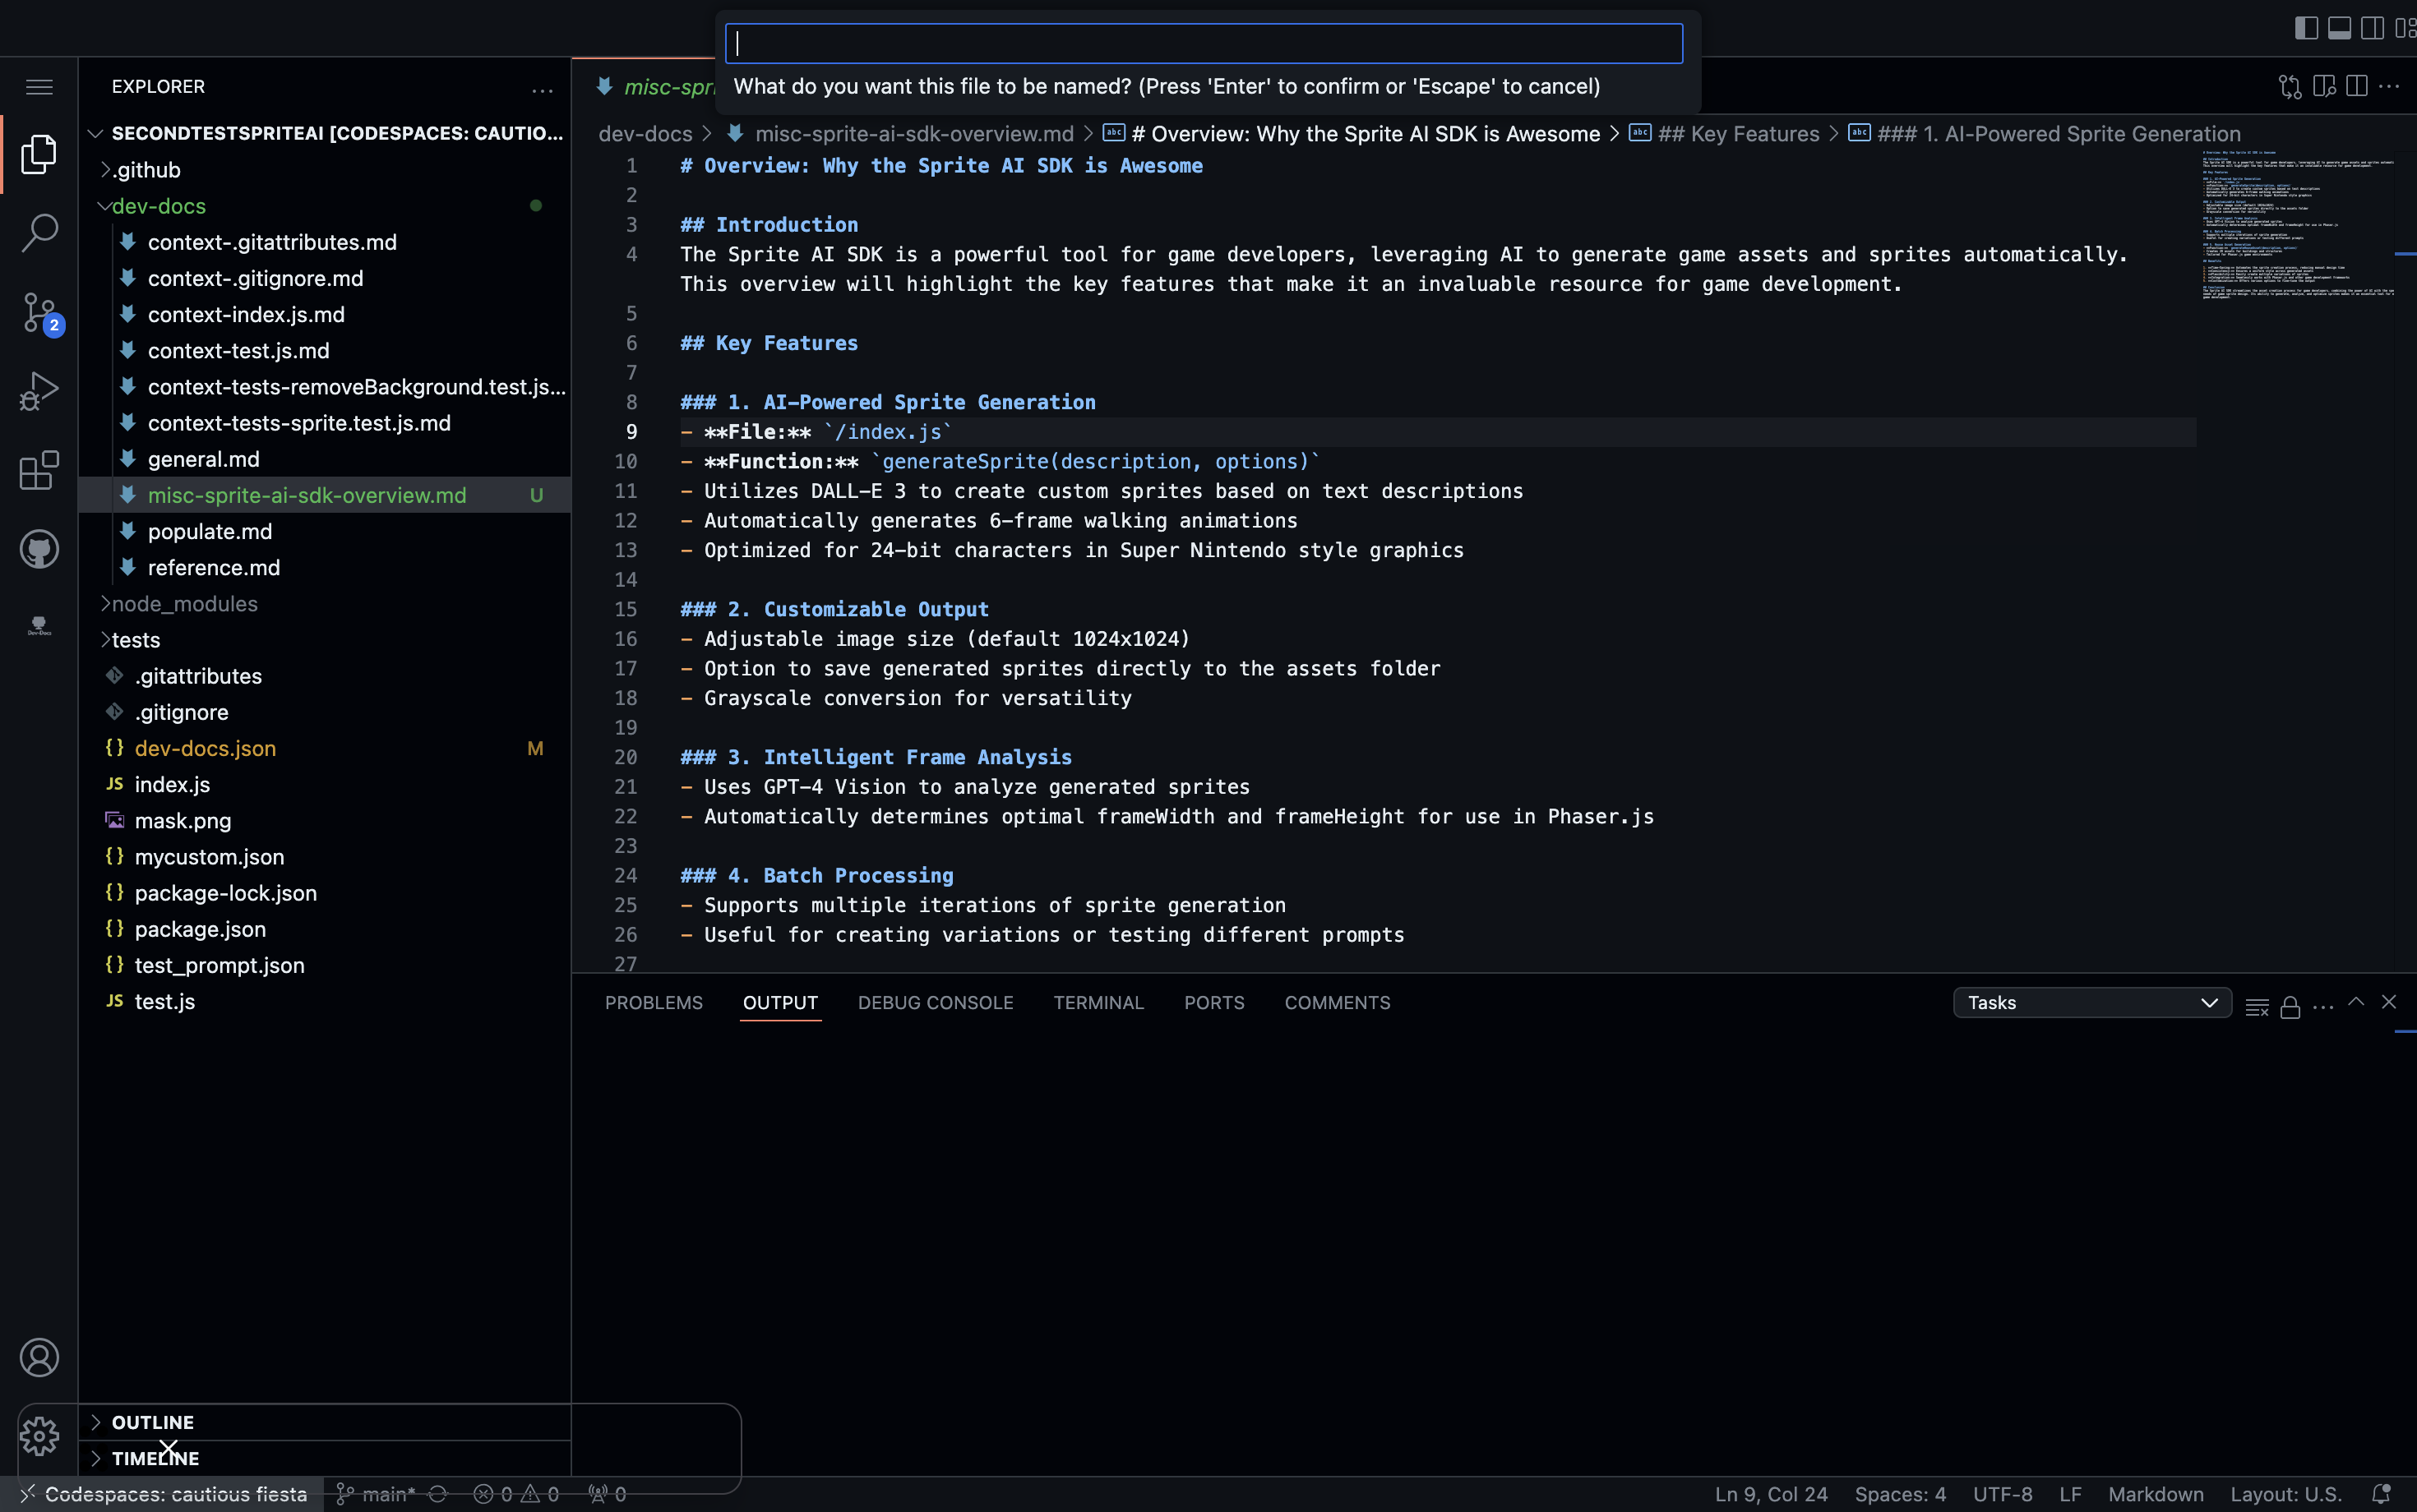Switch to the PROBLEMS panel tab

[x=654, y=1003]
